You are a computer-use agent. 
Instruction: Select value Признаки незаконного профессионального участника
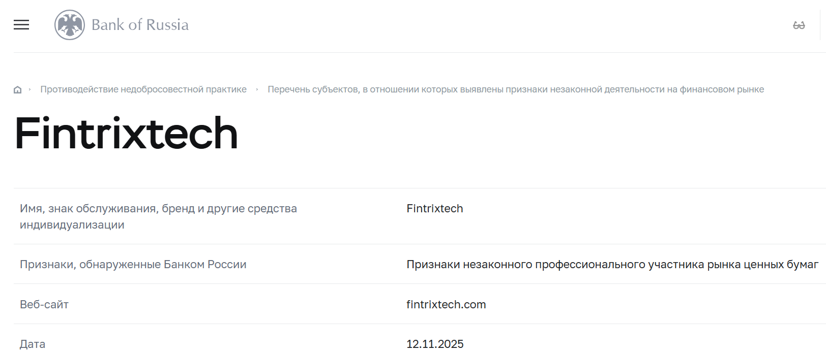pos(612,265)
